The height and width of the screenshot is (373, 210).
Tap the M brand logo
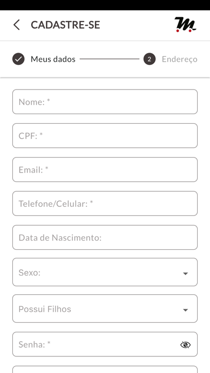click(x=185, y=25)
